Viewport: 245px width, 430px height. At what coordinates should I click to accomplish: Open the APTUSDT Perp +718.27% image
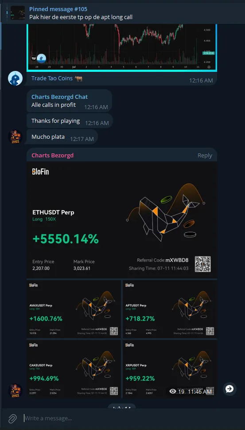170,309
